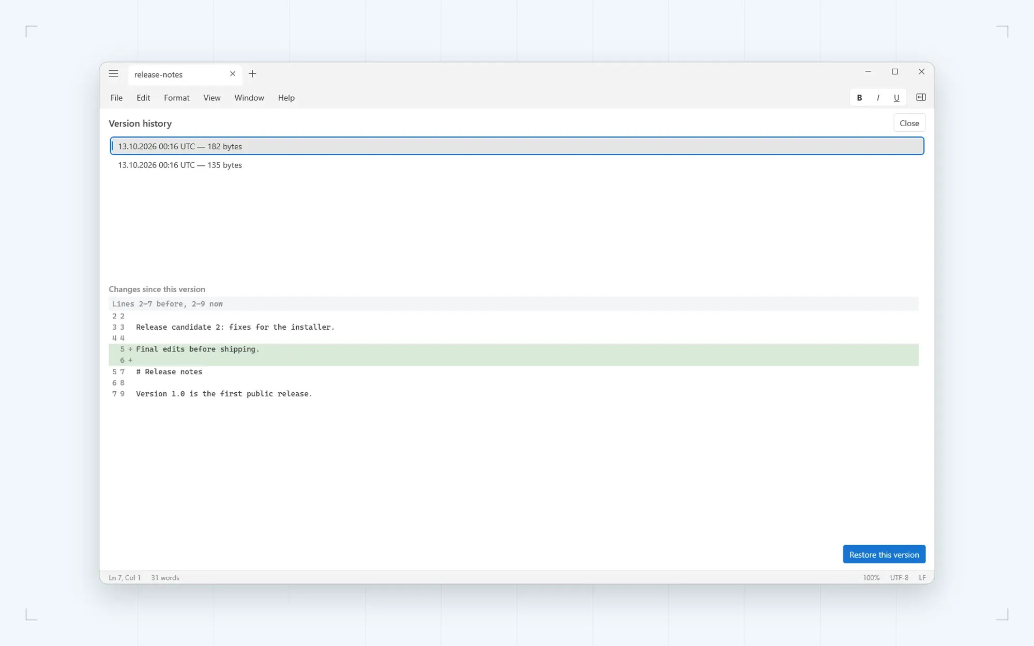Open the View menu
The image size is (1034, 646).
pyautogui.click(x=212, y=98)
